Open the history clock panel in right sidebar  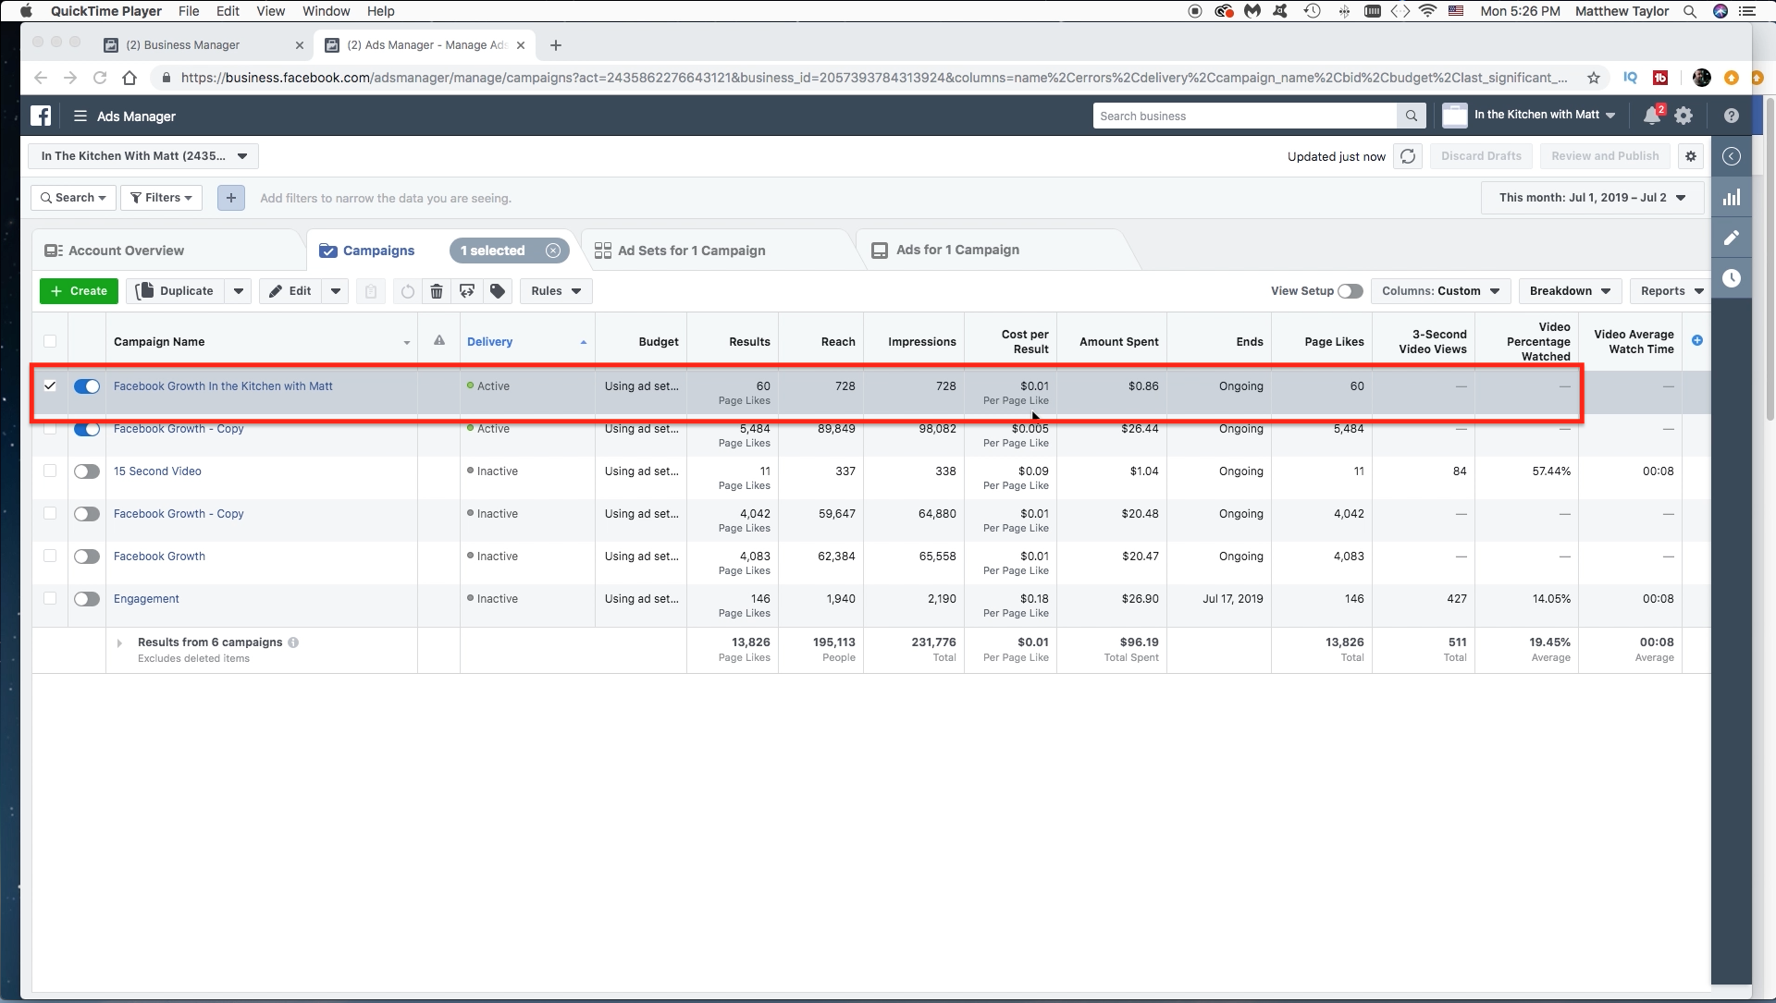click(1732, 278)
